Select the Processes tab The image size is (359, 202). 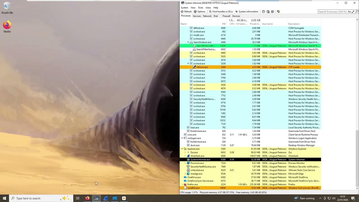click(x=186, y=16)
